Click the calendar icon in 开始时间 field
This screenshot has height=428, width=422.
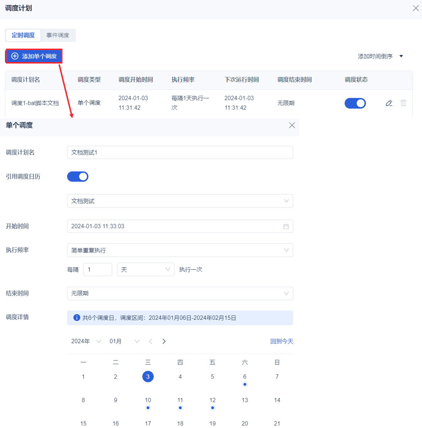pyautogui.click(x=286, y=226)
